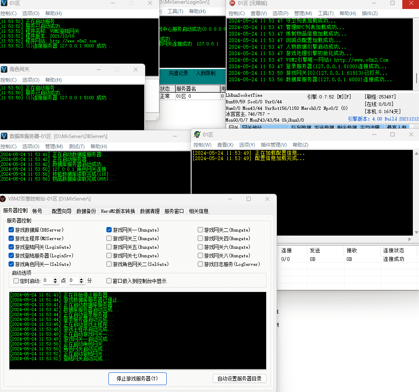Open 查看(V) menu in 01区 [无限版] window

pos(258,13)
